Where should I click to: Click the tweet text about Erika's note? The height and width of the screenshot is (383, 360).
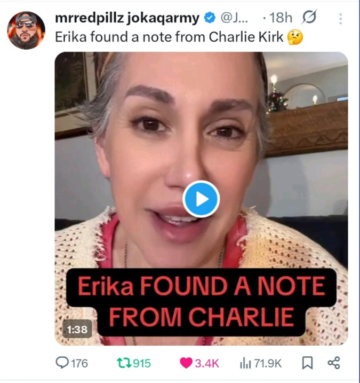[x=169, y=37]
